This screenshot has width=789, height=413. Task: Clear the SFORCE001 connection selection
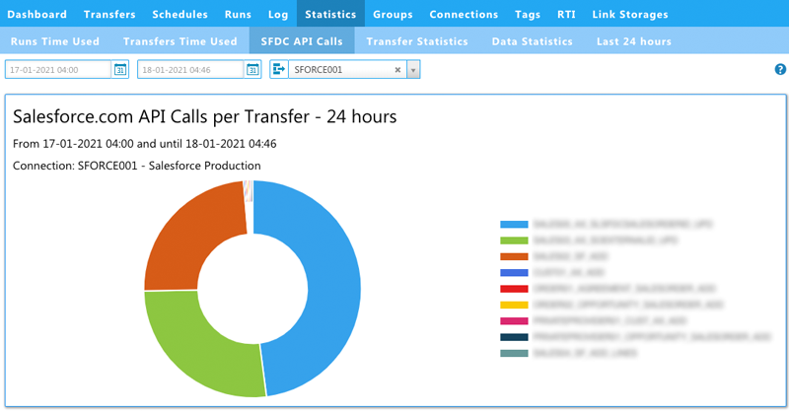(x=397, y=70)
